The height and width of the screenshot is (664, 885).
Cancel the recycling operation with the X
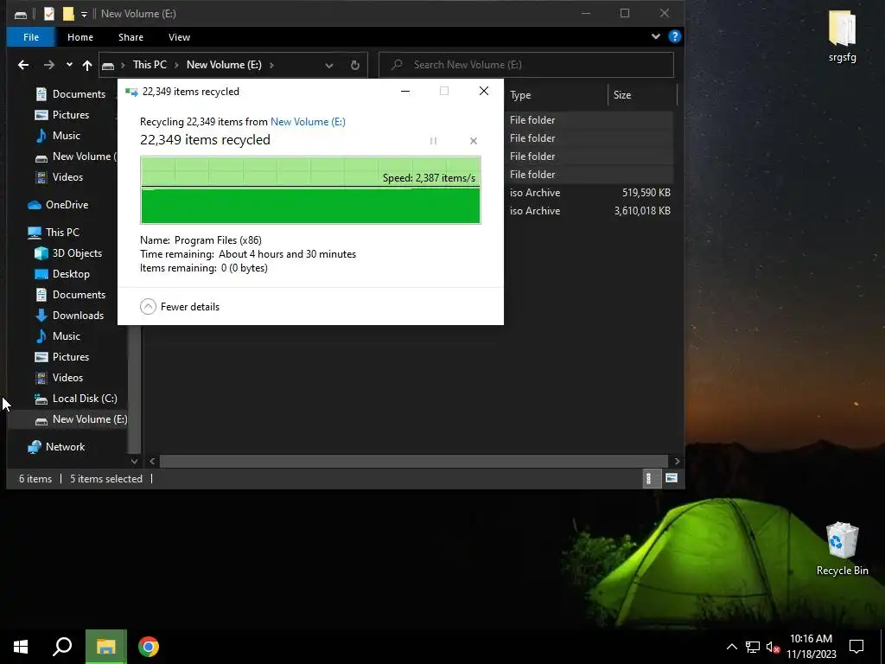point(474,141)
